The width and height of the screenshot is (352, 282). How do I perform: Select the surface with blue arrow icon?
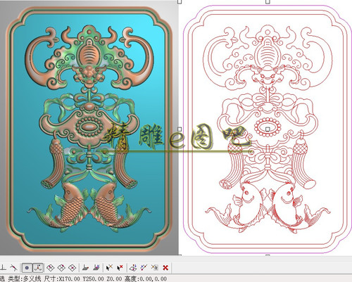click(96, 267)
